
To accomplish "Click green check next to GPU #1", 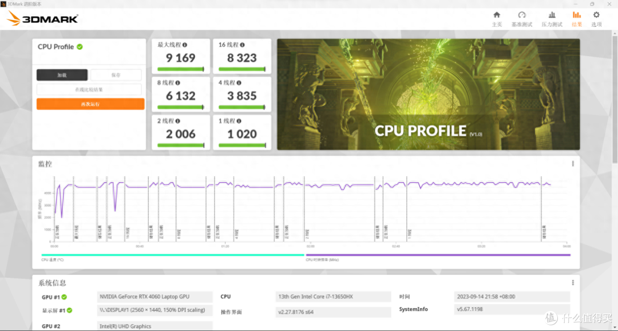I will (x=64, y=297).
